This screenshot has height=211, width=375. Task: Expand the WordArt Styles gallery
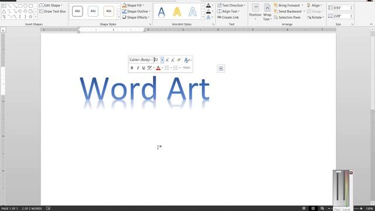203,17
